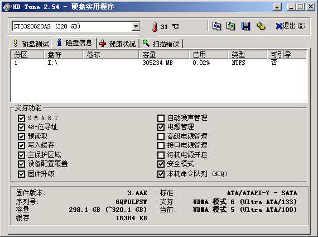The height and width of the screenshot is (237, 318).
Task: Click the UDMA 模式 5 current value
Action: pyautogui.click(x=245, y=210)
